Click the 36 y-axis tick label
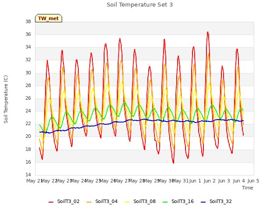 pyautogui.click(x=28, y=34)
